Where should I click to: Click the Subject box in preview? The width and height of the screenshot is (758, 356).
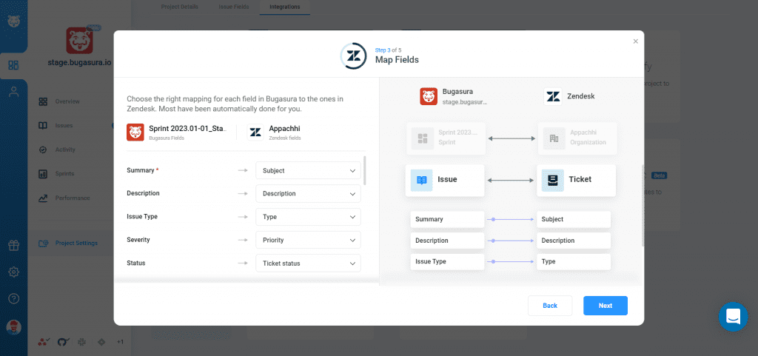[574, 219]
